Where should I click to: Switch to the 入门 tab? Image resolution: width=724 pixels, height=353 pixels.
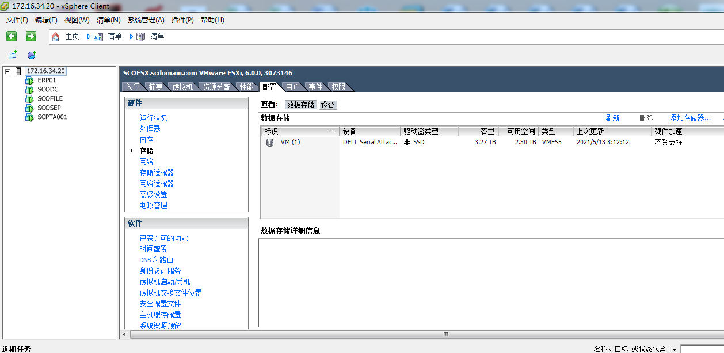132,87
